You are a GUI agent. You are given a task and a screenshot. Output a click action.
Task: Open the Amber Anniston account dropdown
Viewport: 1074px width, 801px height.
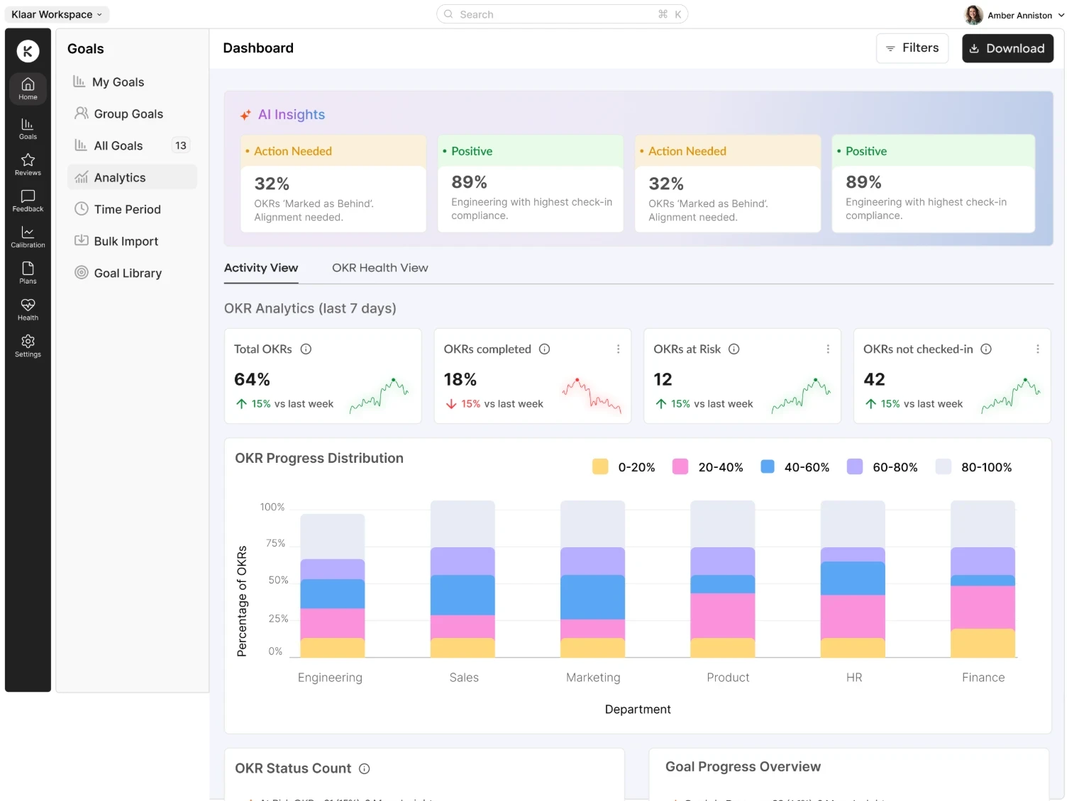pos(1026,15)
